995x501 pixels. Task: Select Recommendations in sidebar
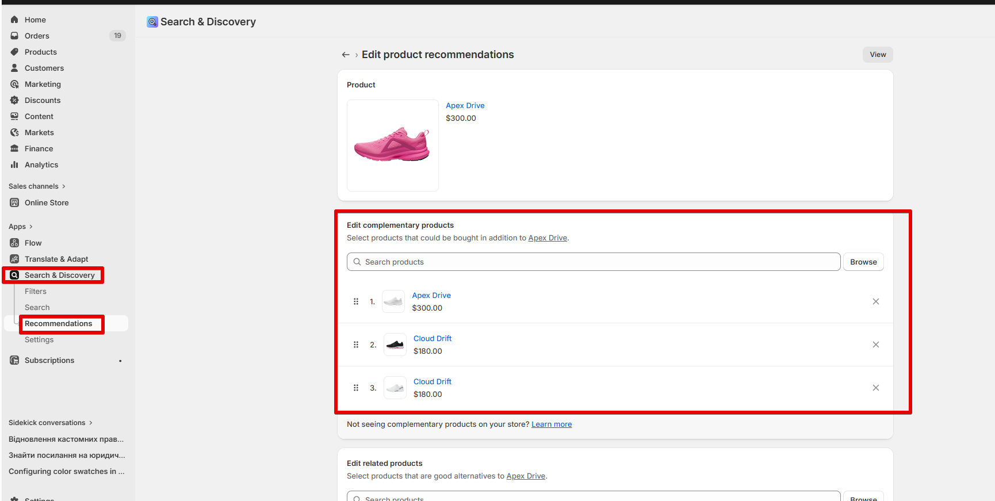pos(58,323)
